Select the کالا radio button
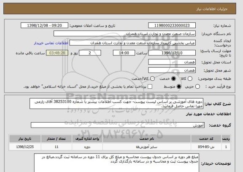This screenshot has height=172, width=243. 190,79
